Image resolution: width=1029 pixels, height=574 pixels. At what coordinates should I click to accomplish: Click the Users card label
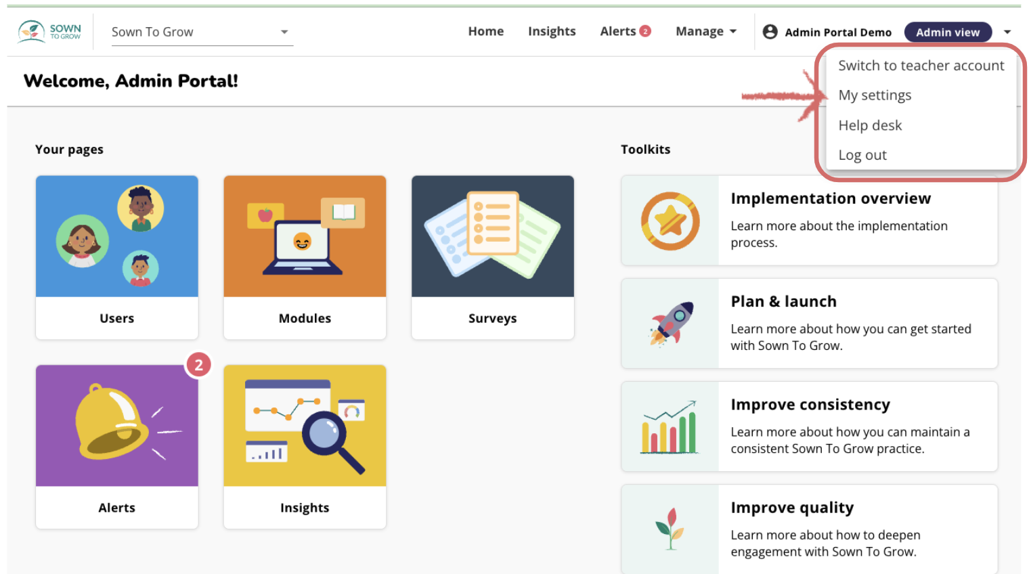[x=116, y=318]
